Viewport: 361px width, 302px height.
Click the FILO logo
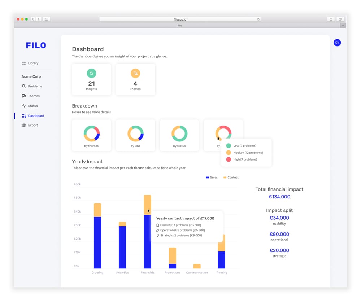pyautogui.click(x=36, y=45)
